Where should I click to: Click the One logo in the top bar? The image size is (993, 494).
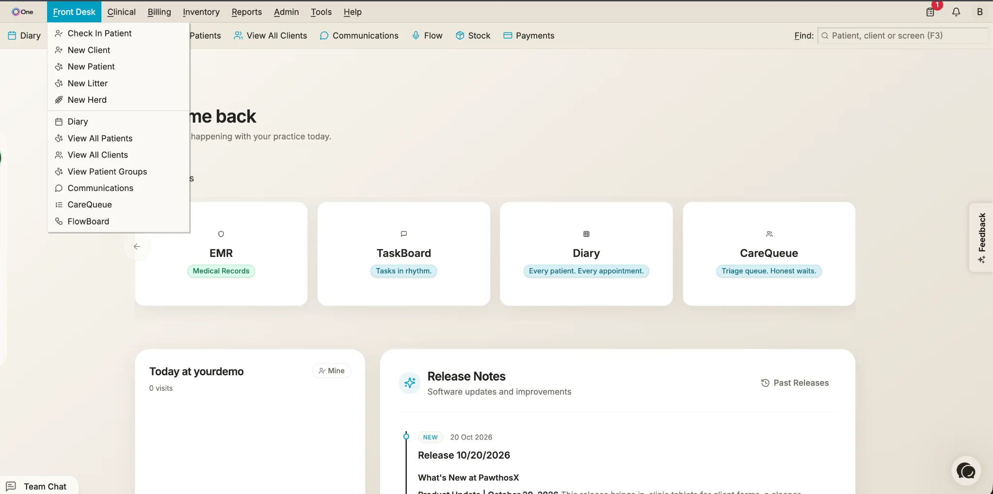click(x=22, y=12)
